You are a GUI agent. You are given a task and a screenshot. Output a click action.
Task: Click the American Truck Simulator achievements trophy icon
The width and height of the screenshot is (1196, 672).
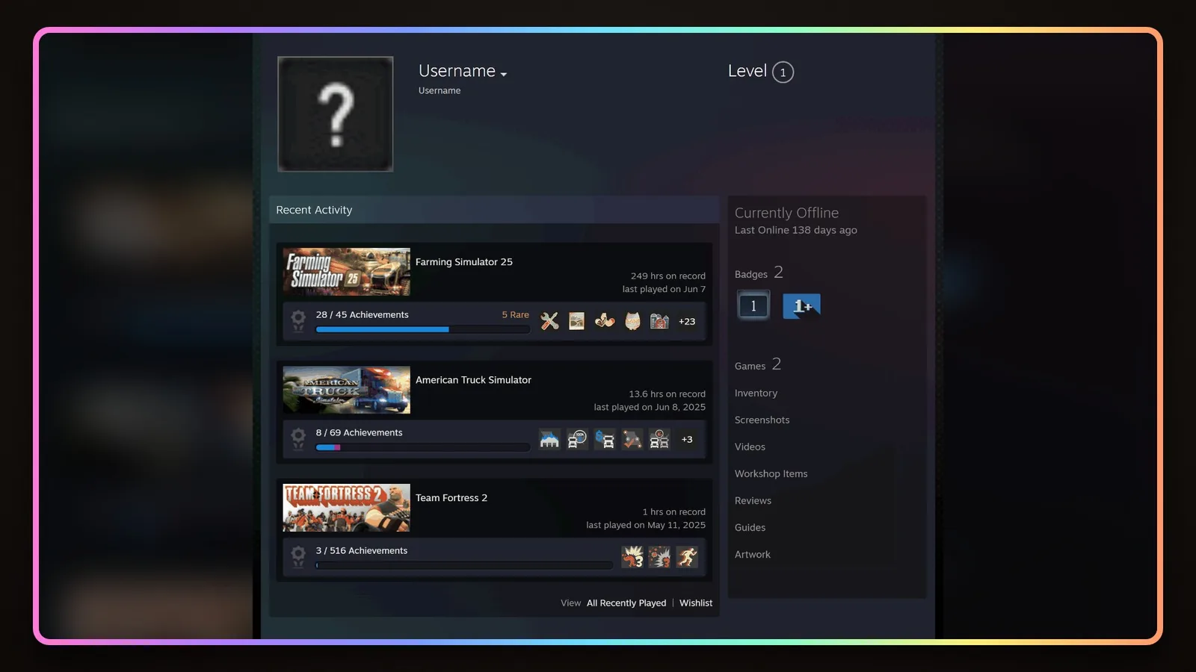[x=298, y=440]
